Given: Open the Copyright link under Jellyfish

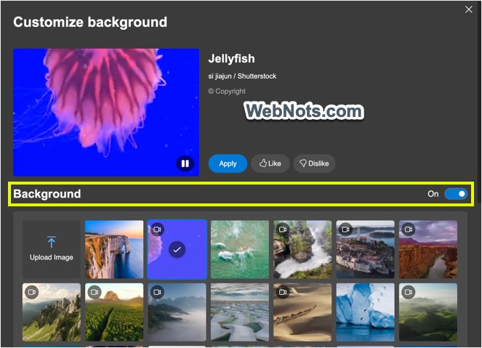Looking at the screenshot, I should click(x=227, y=92).
